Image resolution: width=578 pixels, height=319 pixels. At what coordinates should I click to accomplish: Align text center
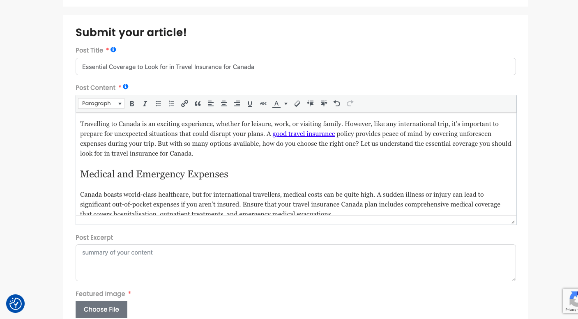point(224,103)
